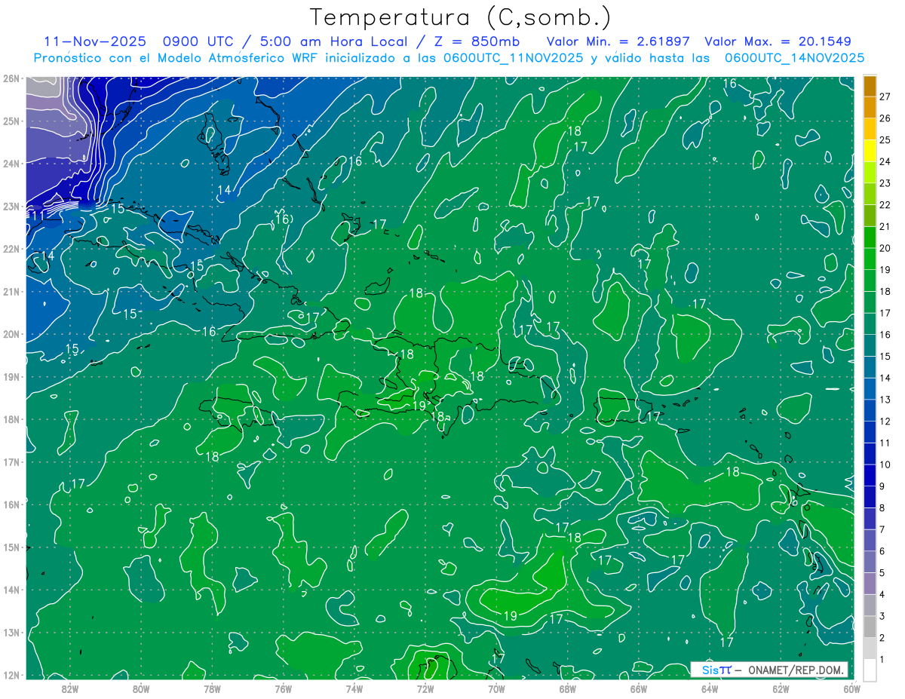
Task: Click the '60W' longitude axis label
Action: [x=851, y=688]
